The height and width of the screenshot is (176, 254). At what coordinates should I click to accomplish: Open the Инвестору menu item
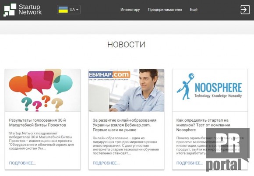coord(130,10)
